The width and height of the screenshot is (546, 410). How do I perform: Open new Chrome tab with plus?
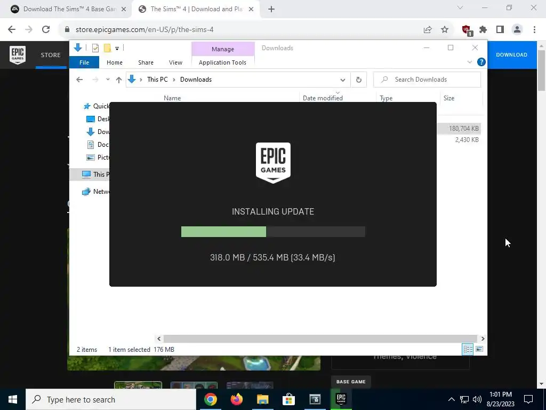pyautogui.click(x=271, y=9)
